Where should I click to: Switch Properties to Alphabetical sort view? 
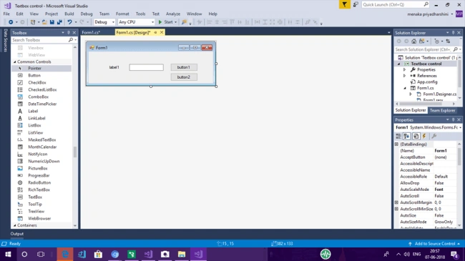pyautogui.click(x=406, y=136)
